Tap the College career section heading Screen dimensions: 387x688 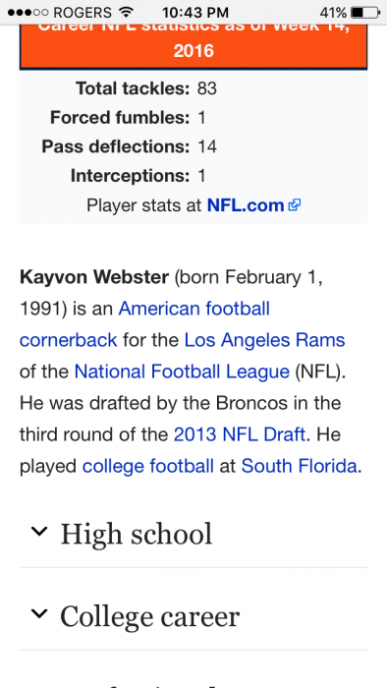pos(150,616)
